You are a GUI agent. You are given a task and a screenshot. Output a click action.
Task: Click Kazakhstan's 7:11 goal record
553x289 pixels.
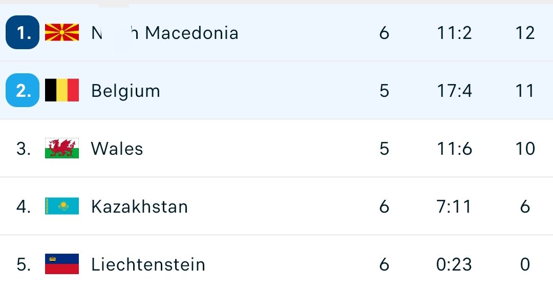click(x=455, y=207)
